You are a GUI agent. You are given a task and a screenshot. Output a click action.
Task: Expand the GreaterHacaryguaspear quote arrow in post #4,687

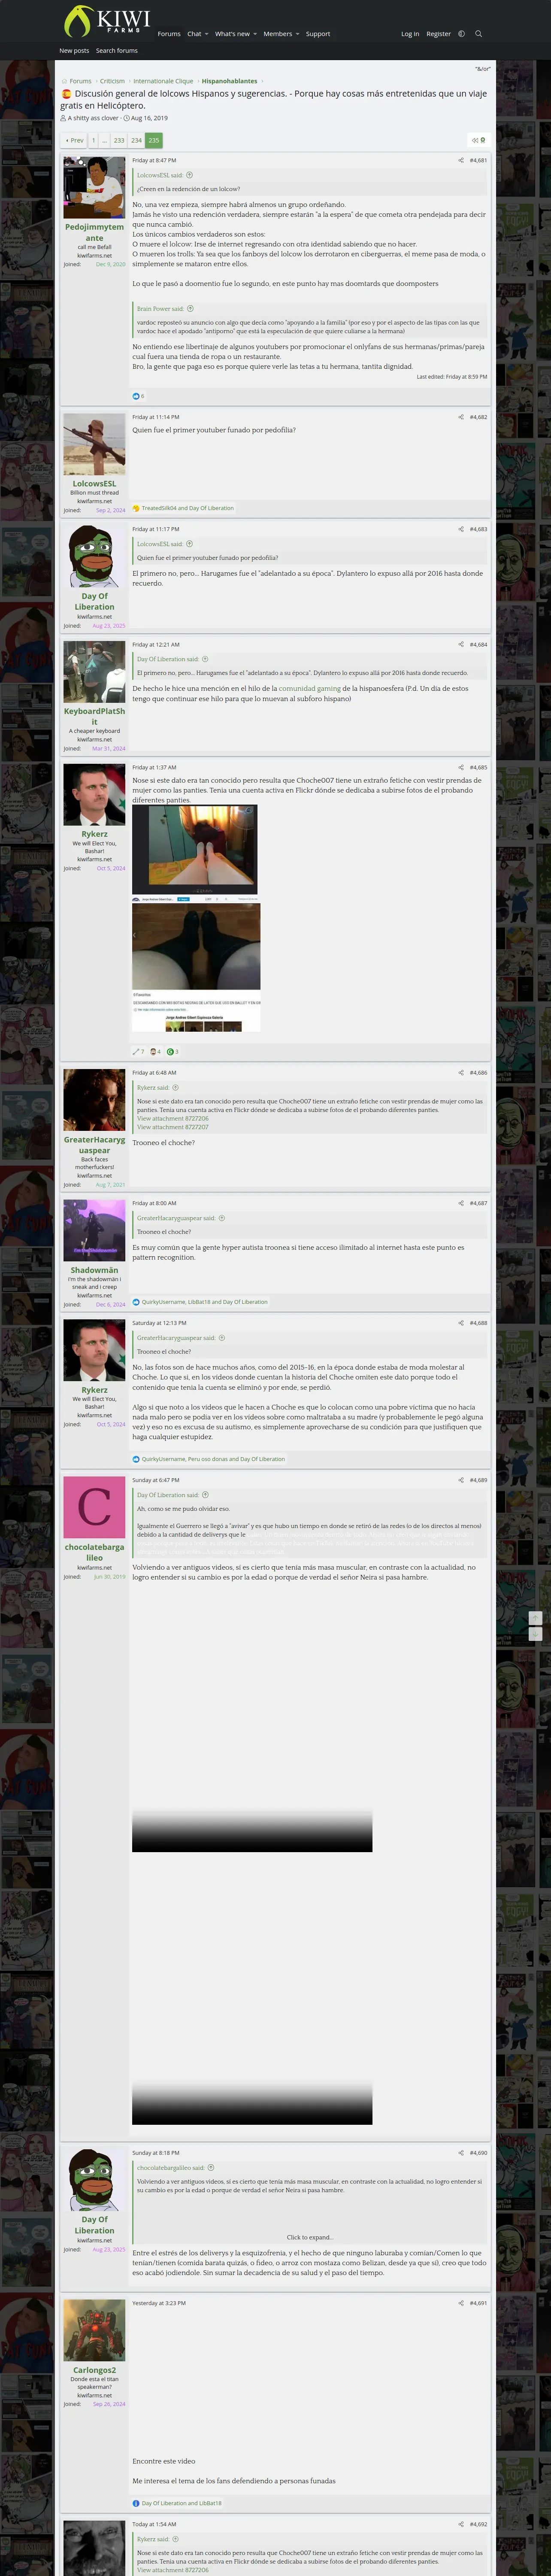[x=222, y=1218]
